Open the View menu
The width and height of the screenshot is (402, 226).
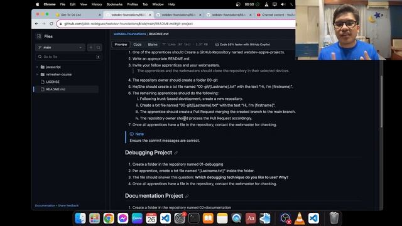(84, 4)
